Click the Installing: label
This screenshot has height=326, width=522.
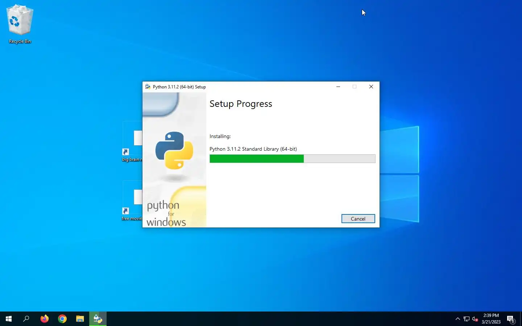pyautogui.click(x=220, y=136)
